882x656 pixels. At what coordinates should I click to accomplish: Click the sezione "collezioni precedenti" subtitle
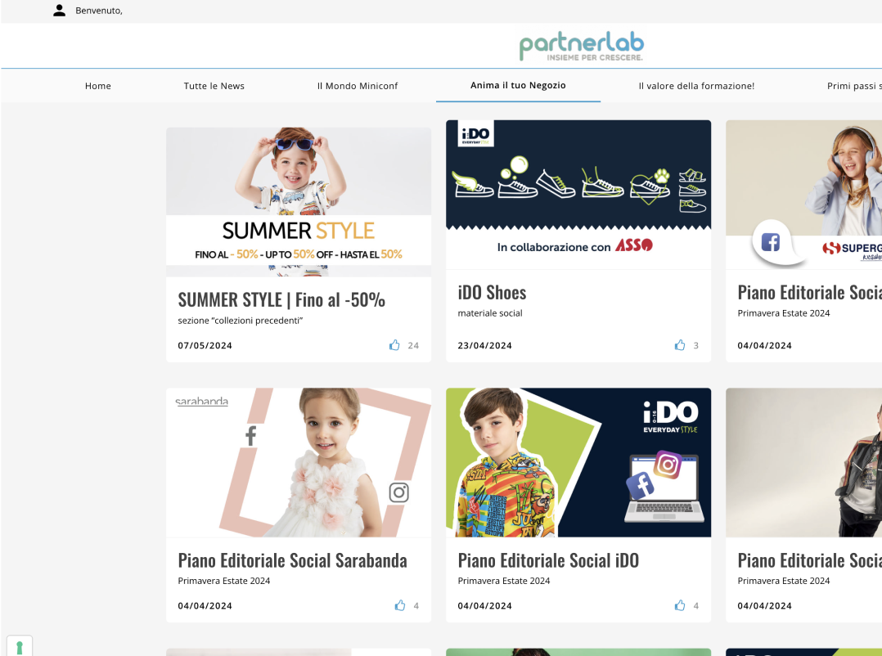click(241, 321)
